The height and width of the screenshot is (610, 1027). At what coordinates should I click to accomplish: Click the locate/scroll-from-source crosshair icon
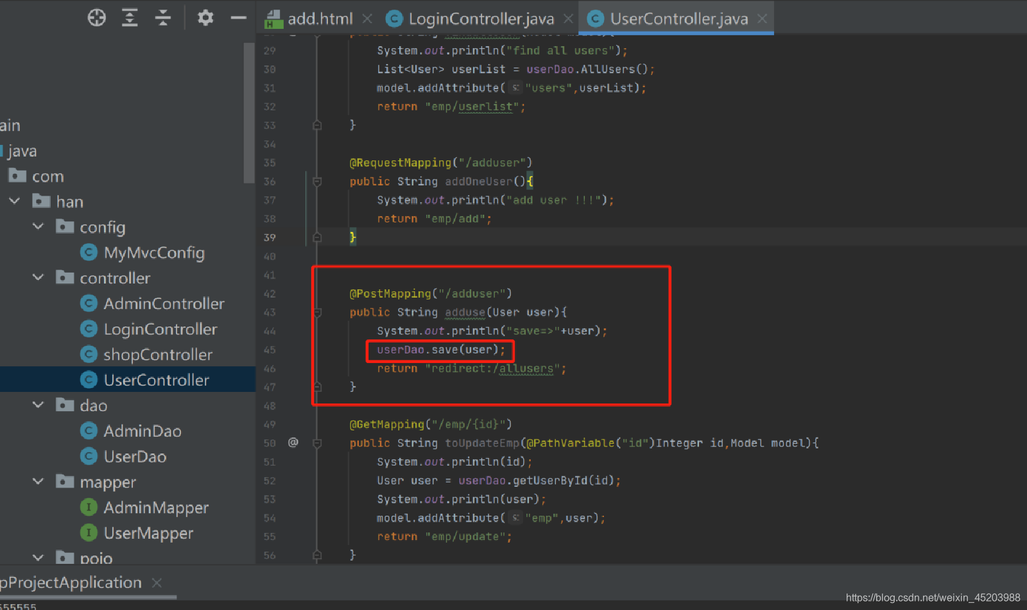(97, 18)
